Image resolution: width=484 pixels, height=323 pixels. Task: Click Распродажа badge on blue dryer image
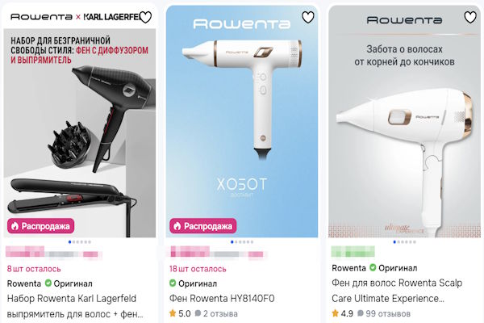point(203,226)
